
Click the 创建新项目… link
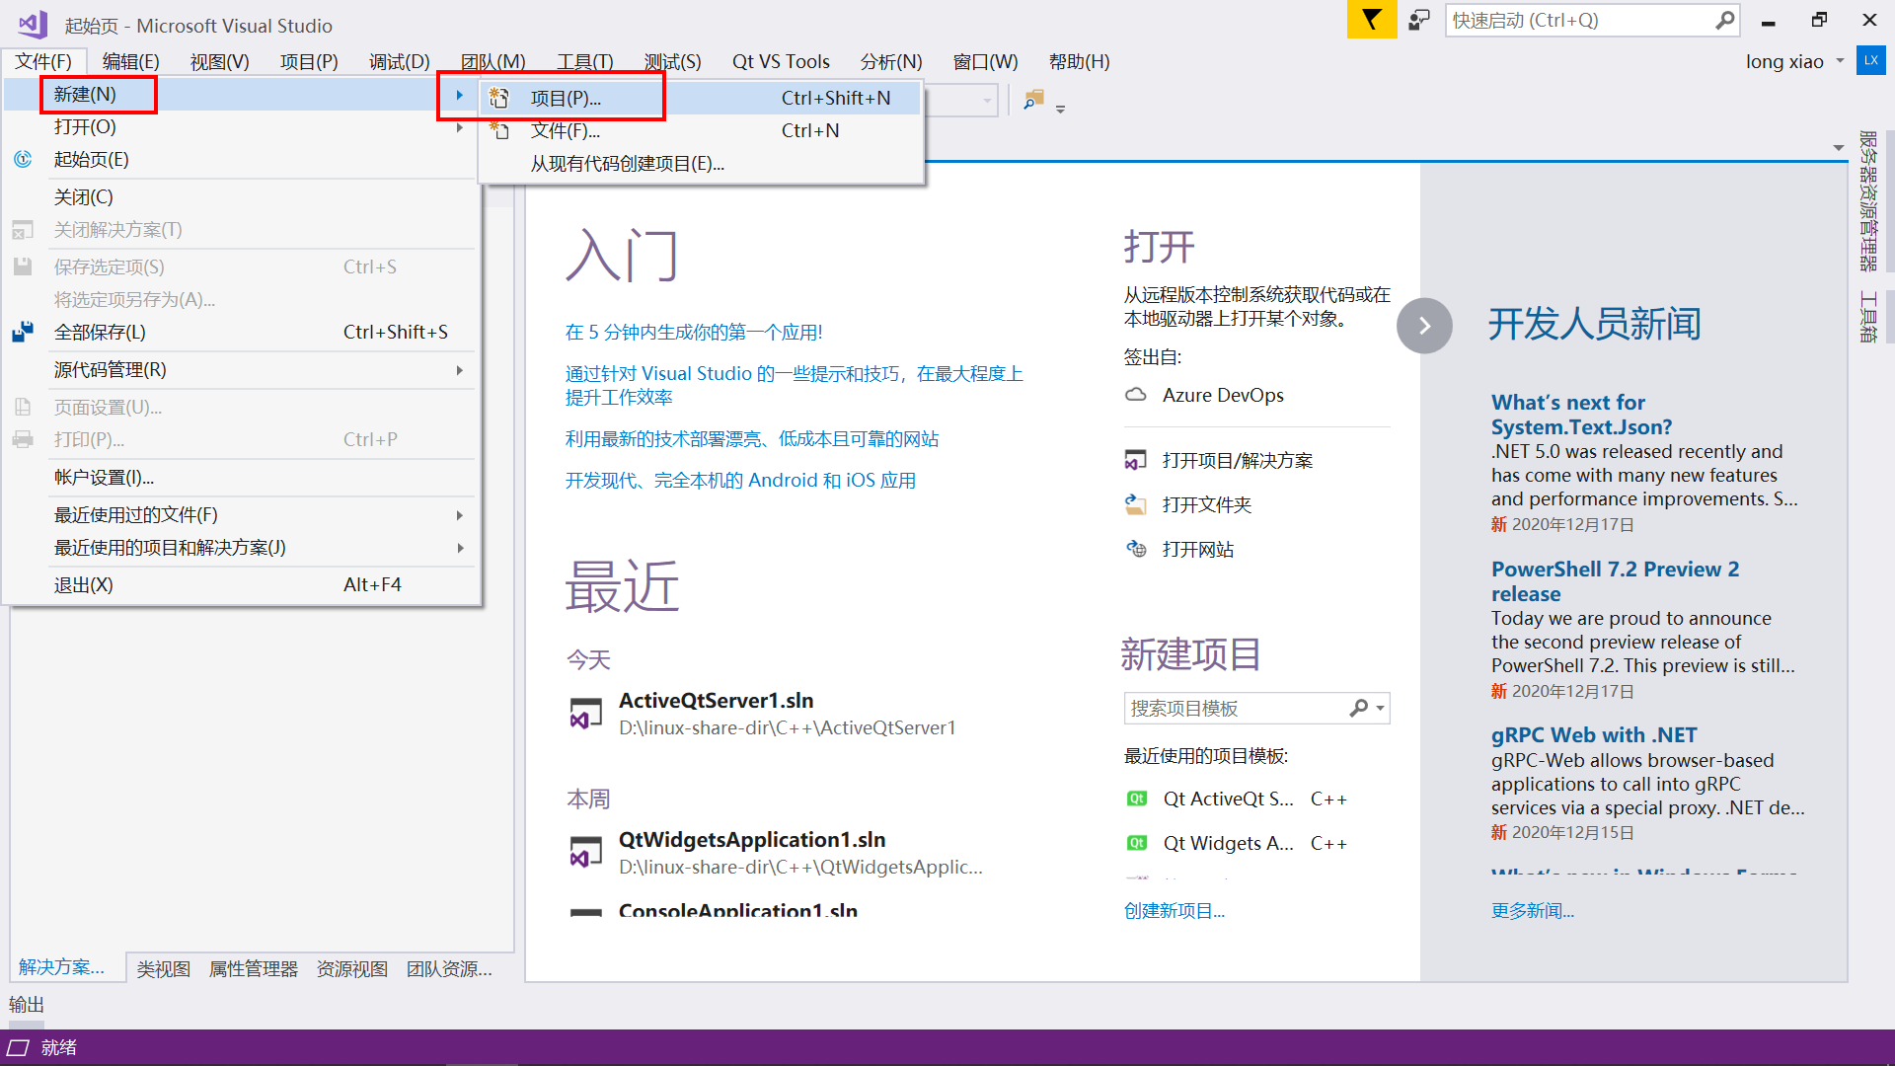pyautogui.click(x=1175, y=910)
